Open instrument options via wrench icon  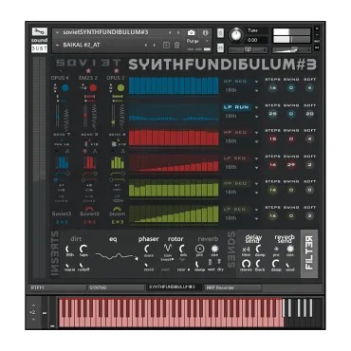(40, 31)
